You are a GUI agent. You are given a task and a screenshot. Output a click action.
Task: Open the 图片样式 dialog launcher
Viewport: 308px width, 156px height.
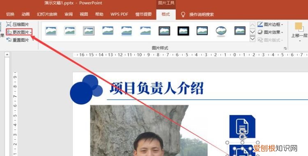pyautogui.click(x=285, y=48)
